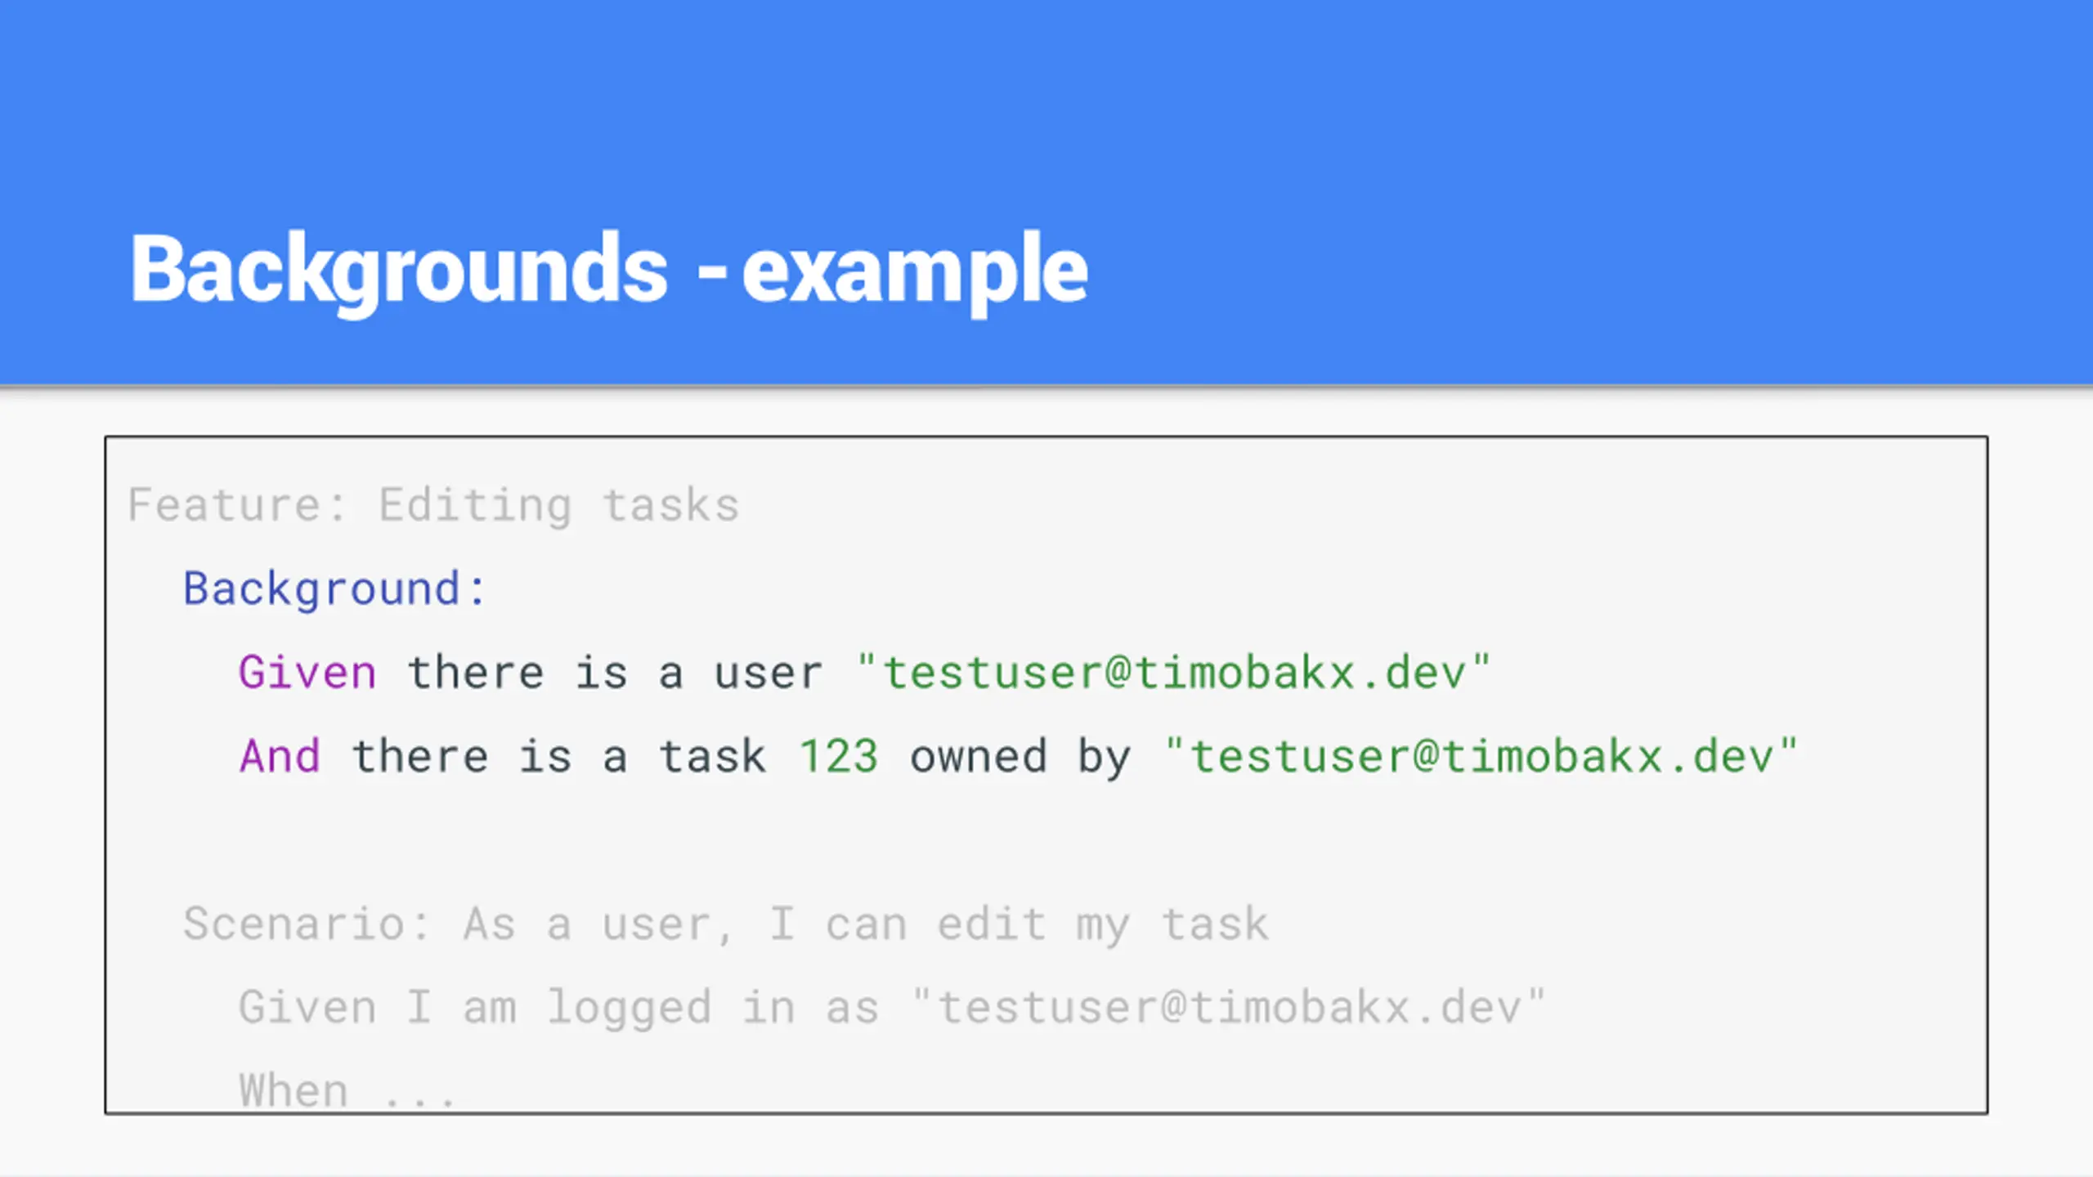Click the words "Editing tasks" in the Feature line
The width and height of the screenshot is (2093, 1177).
click(558, 504)
